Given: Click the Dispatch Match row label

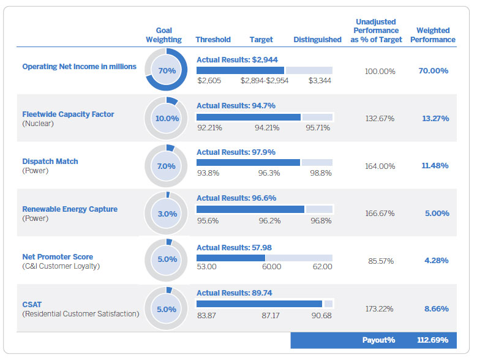Looking at the screenshot, I should coord(50,162).
